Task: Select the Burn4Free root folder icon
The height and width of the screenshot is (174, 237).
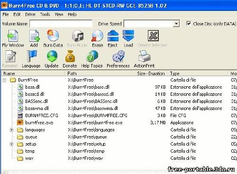Action: pyautogui.click(x=13, y=80)
